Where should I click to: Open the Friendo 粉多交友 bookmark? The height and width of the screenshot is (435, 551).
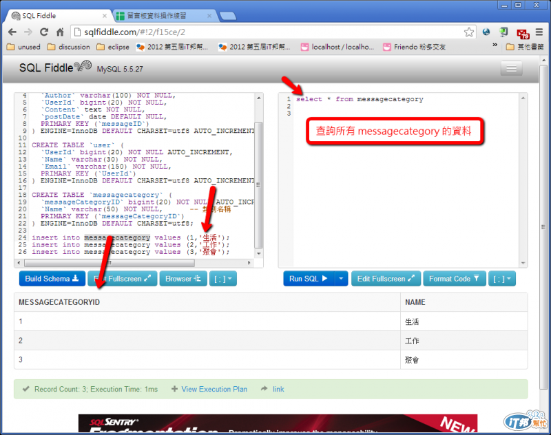tap(415, 47)
